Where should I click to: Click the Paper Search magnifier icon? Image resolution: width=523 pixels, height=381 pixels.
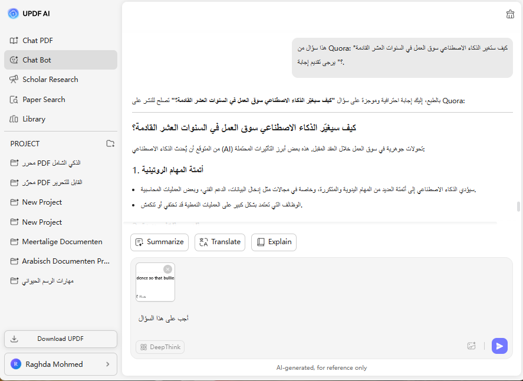14,100
